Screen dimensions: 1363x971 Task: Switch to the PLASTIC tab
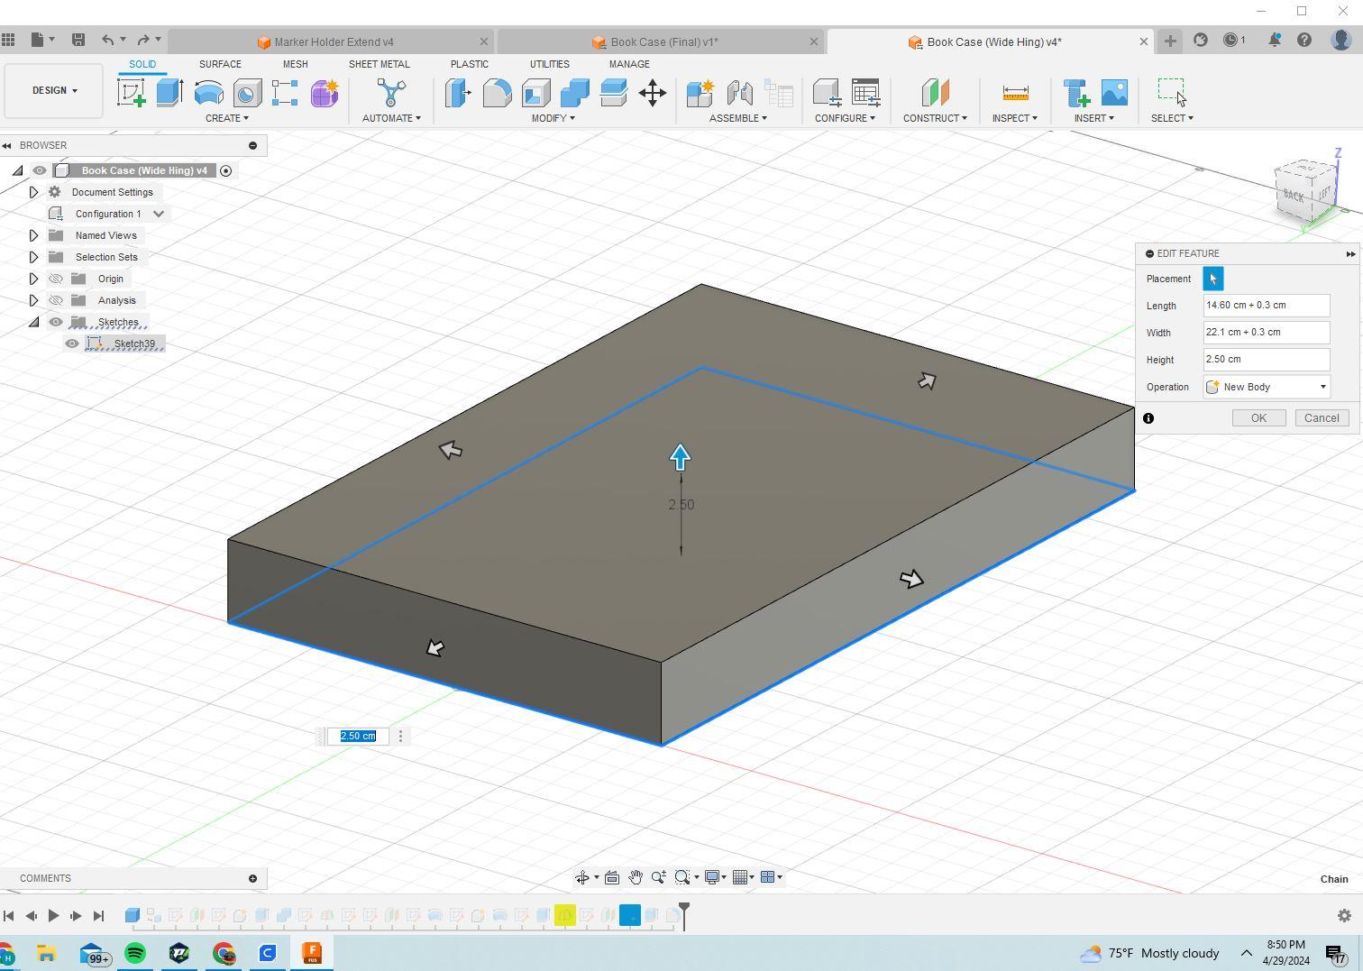pos(469,64)
